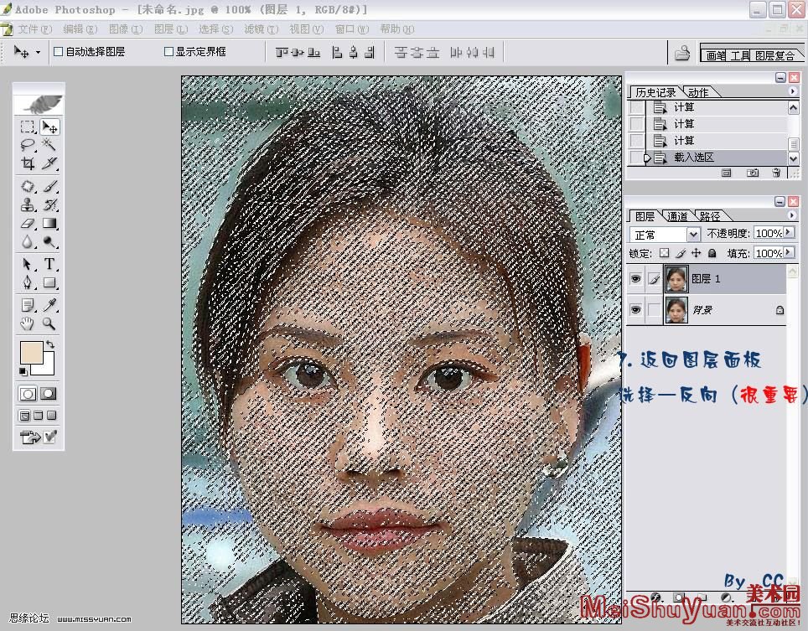Select the Rectangle shape tool
This screenshot has width=808, height=631.
coord(49,282)
